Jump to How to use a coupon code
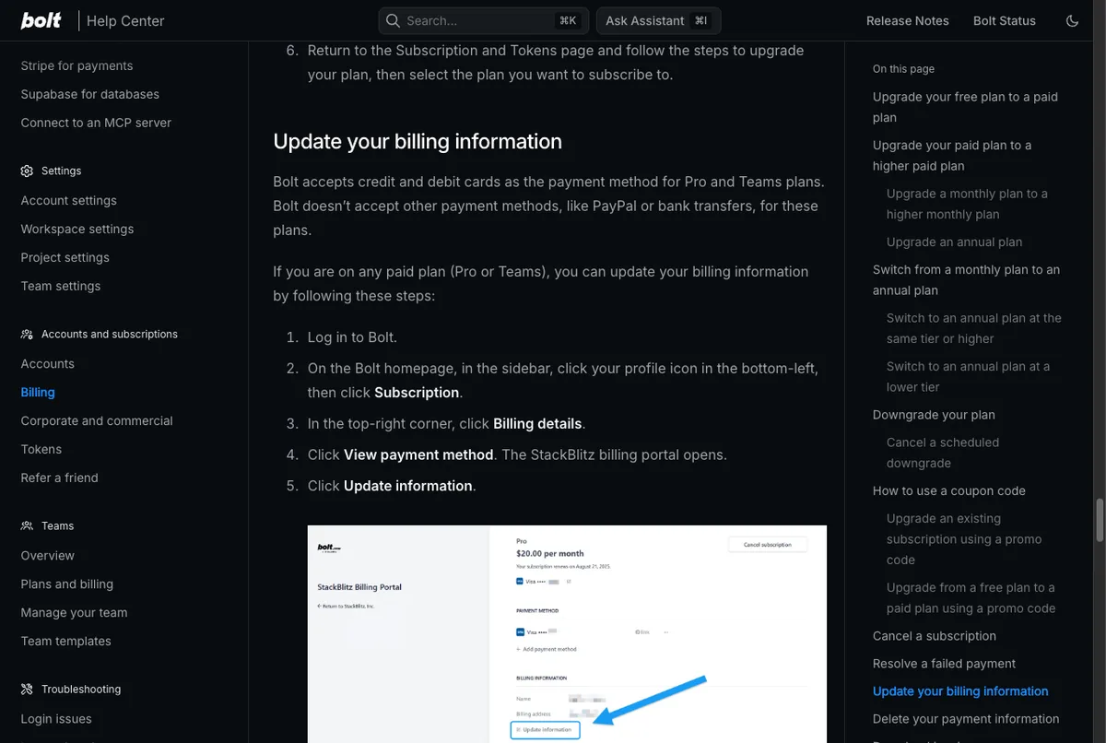The width and height of the screenshot is (1106, 743). click(948, 490)
